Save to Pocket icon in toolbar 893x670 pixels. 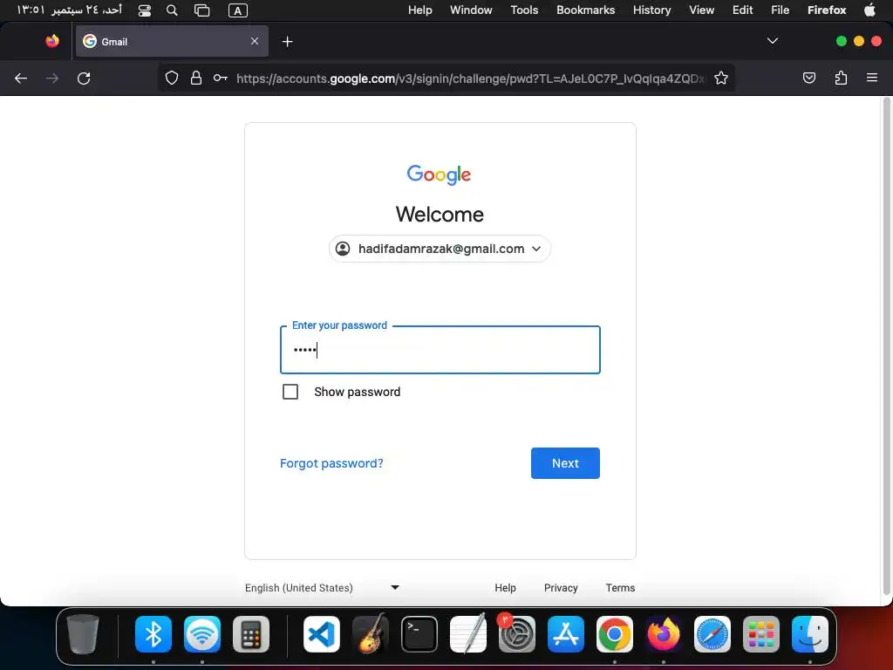808,78
